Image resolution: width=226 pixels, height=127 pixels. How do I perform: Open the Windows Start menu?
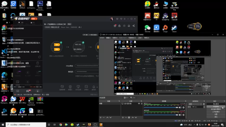tap(3, 125)
